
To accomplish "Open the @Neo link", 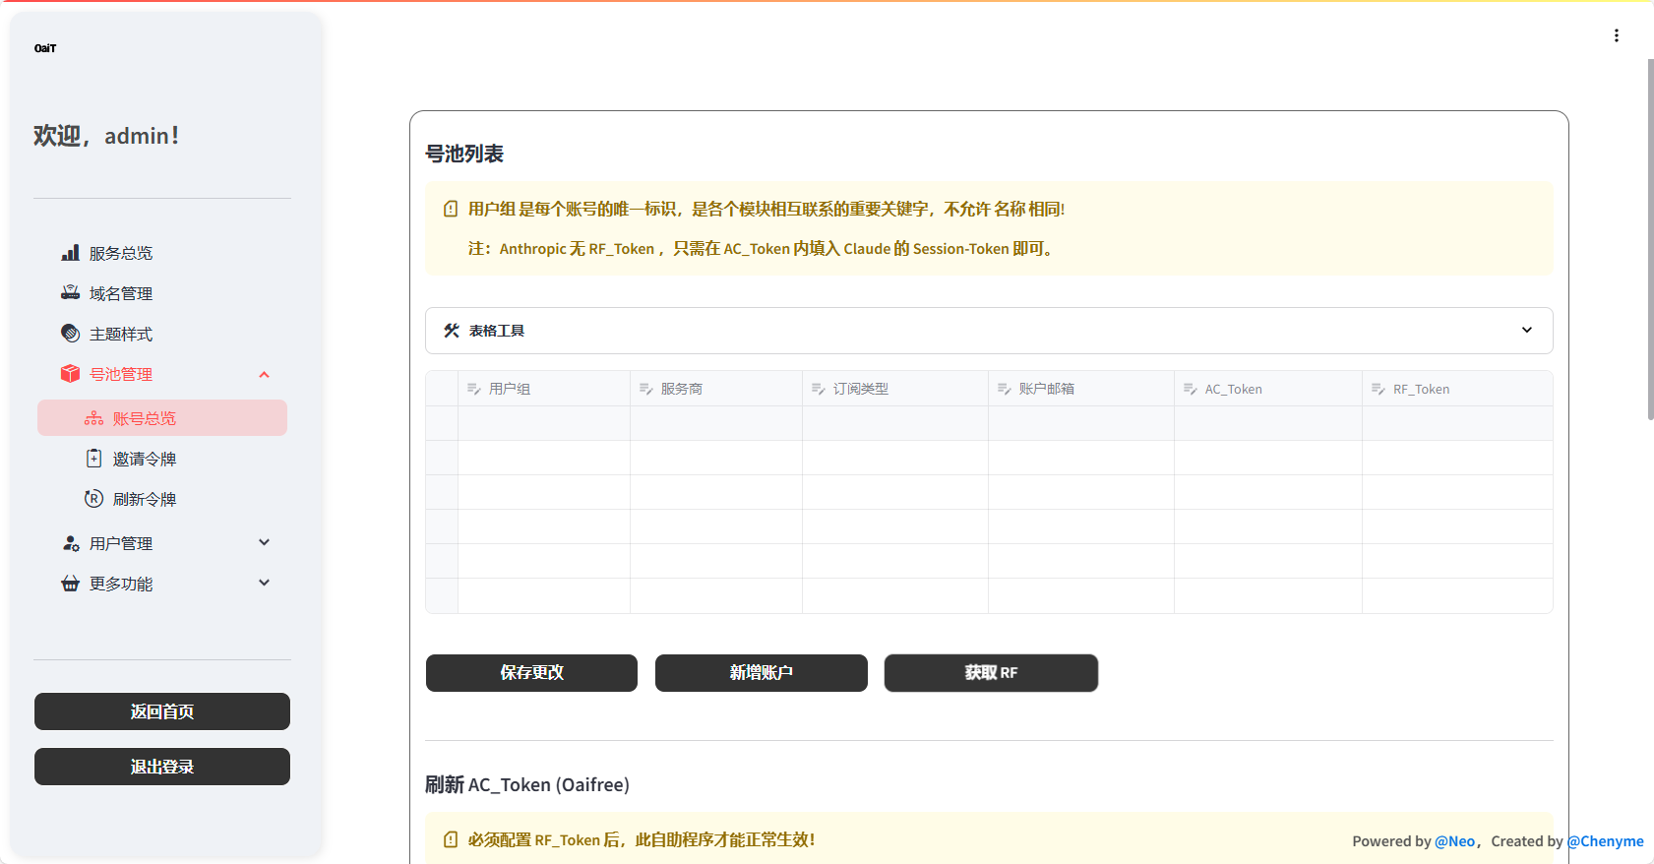I will 1454,841.
